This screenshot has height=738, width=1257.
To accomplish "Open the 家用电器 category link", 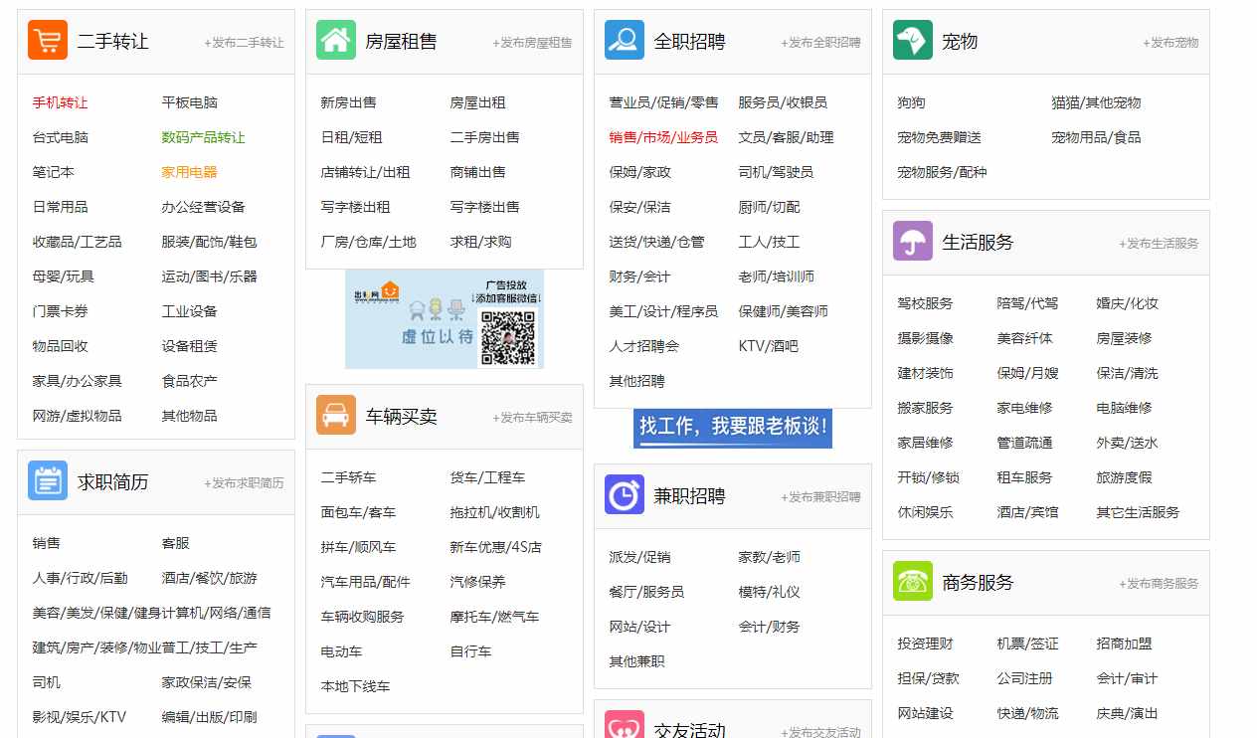I will click(189, 172).
